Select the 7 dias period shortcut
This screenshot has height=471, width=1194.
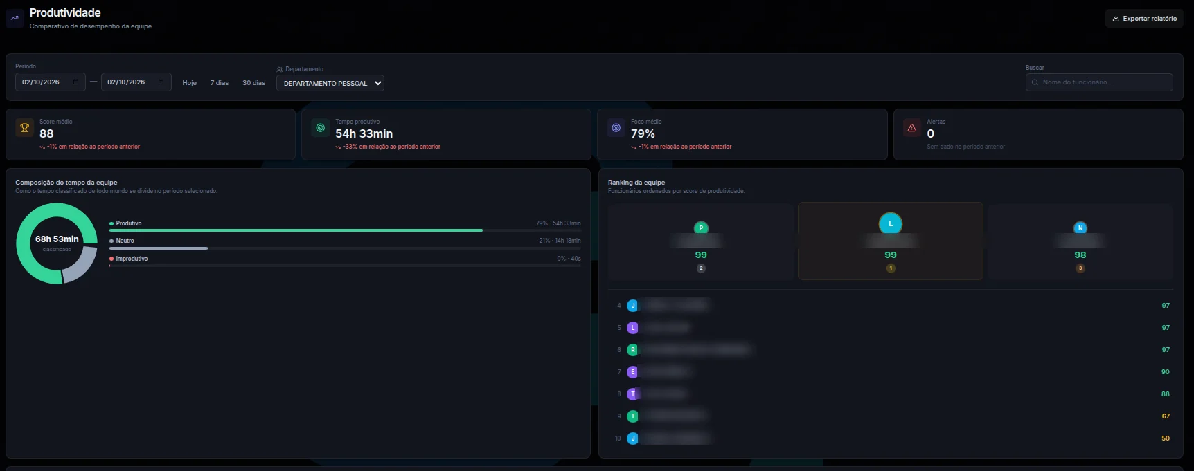coord(220,83)
